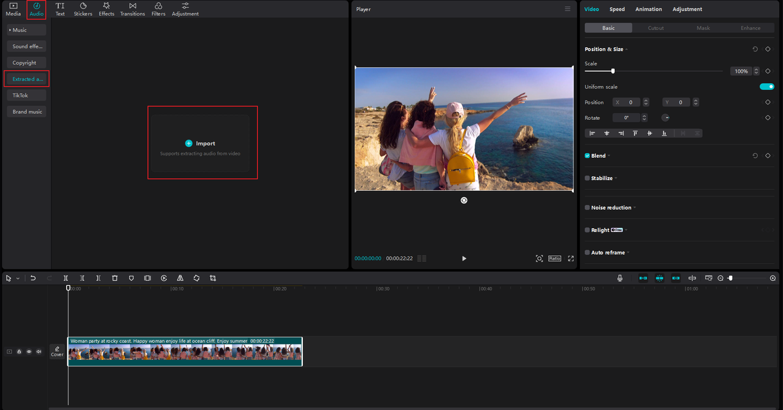Image resolution: width=783 pixels, height=410 pixels.
Task: Switch to the Speed tab
Action: pyautogui.click(x=617, y=9)
